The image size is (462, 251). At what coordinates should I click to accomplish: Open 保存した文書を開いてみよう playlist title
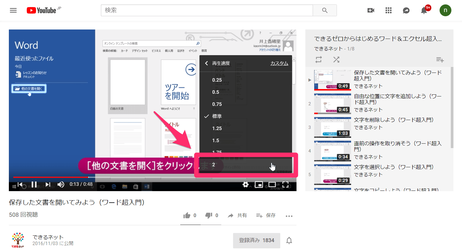point(398,76)
